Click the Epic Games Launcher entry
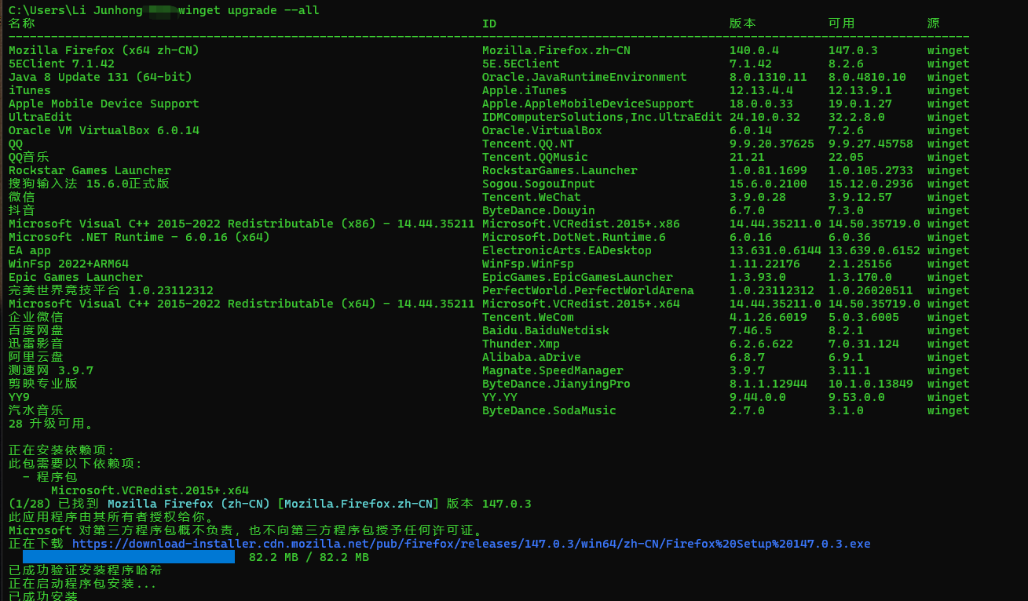Viewport: 1028px width, 601px height. coord(75,277)
